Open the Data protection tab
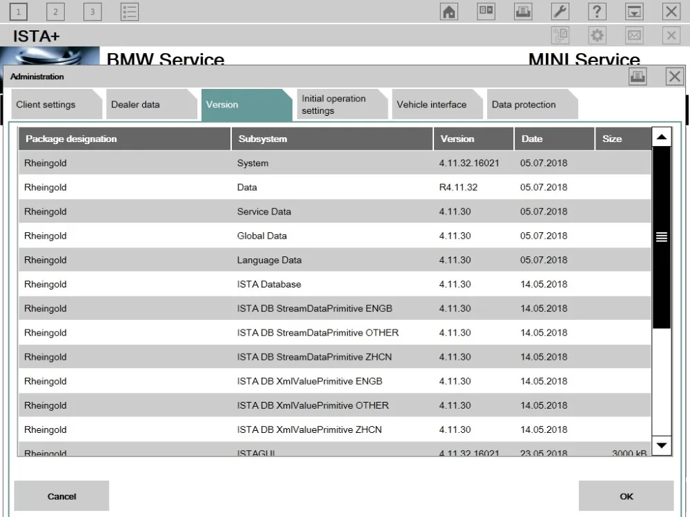This screenshot has width=690, height=517. (531, 105)
